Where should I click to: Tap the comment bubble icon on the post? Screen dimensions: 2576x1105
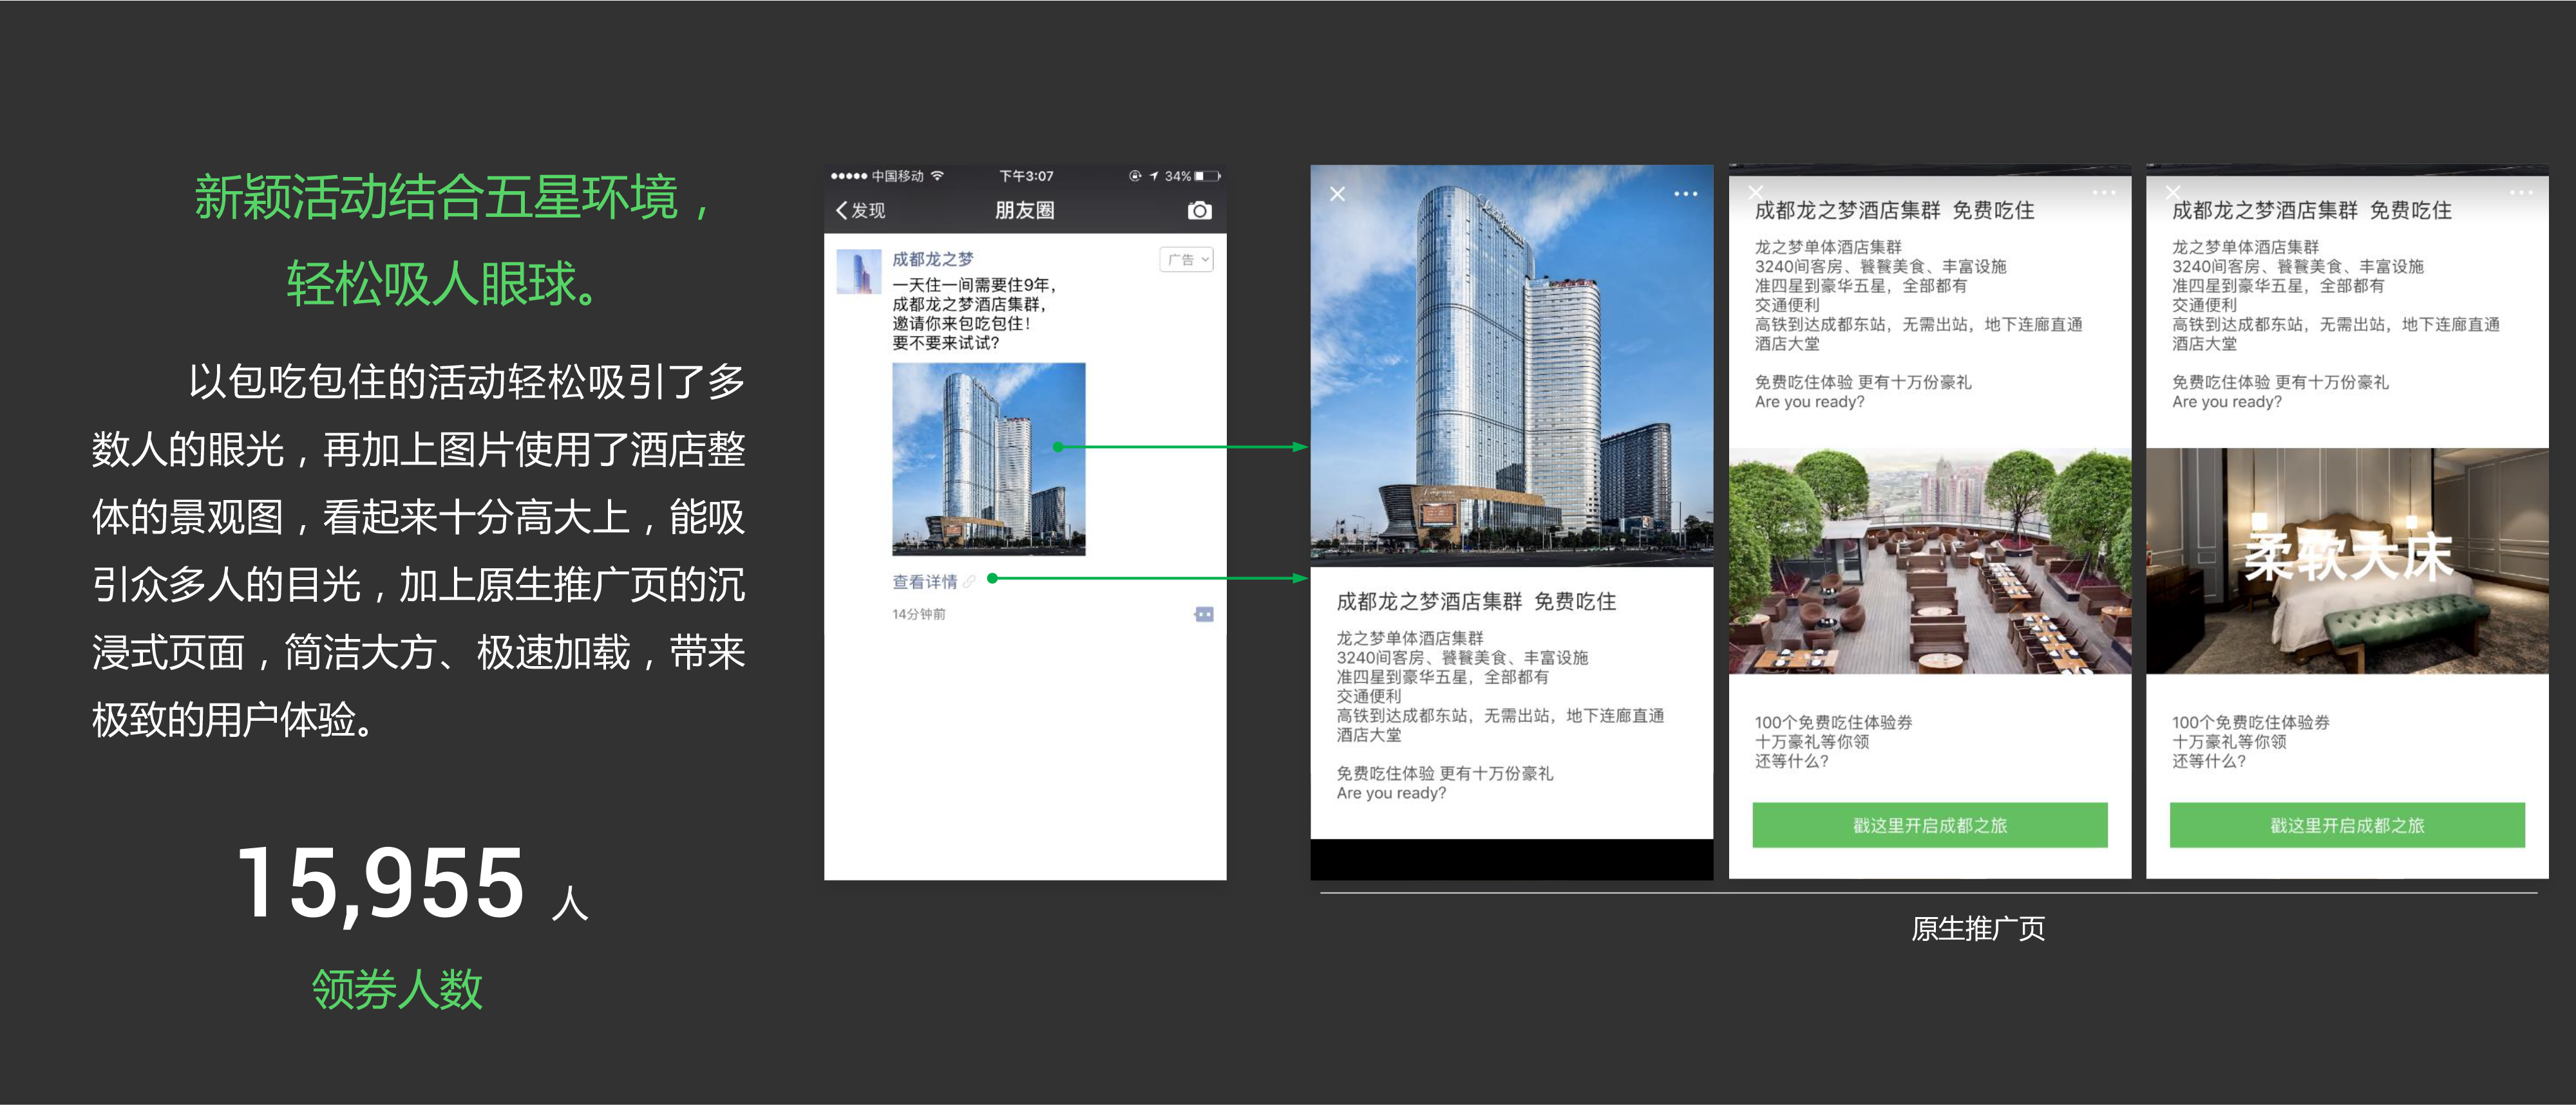(1203, 613)
